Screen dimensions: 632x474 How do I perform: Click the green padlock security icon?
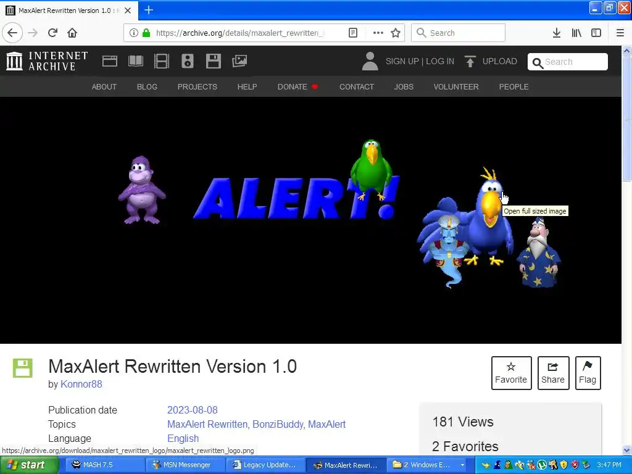point(146,33)
